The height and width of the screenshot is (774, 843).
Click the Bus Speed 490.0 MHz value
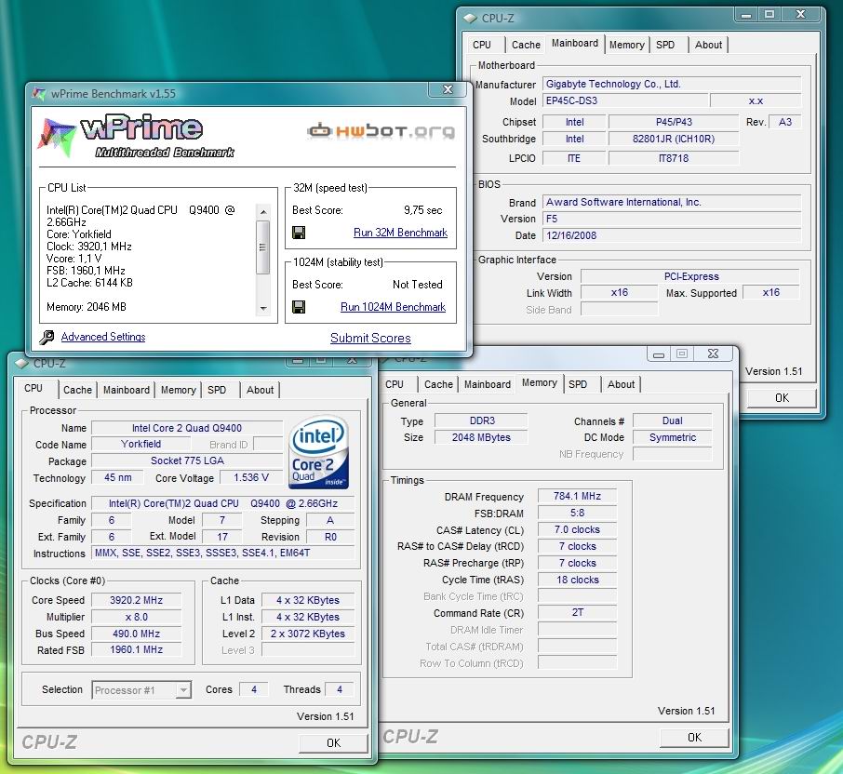pyautogui.click(x=136, y=634)
